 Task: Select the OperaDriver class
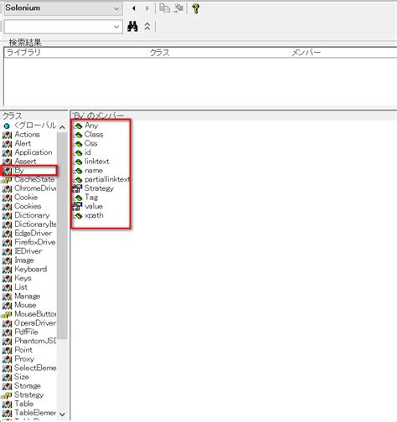click(29, 323)
